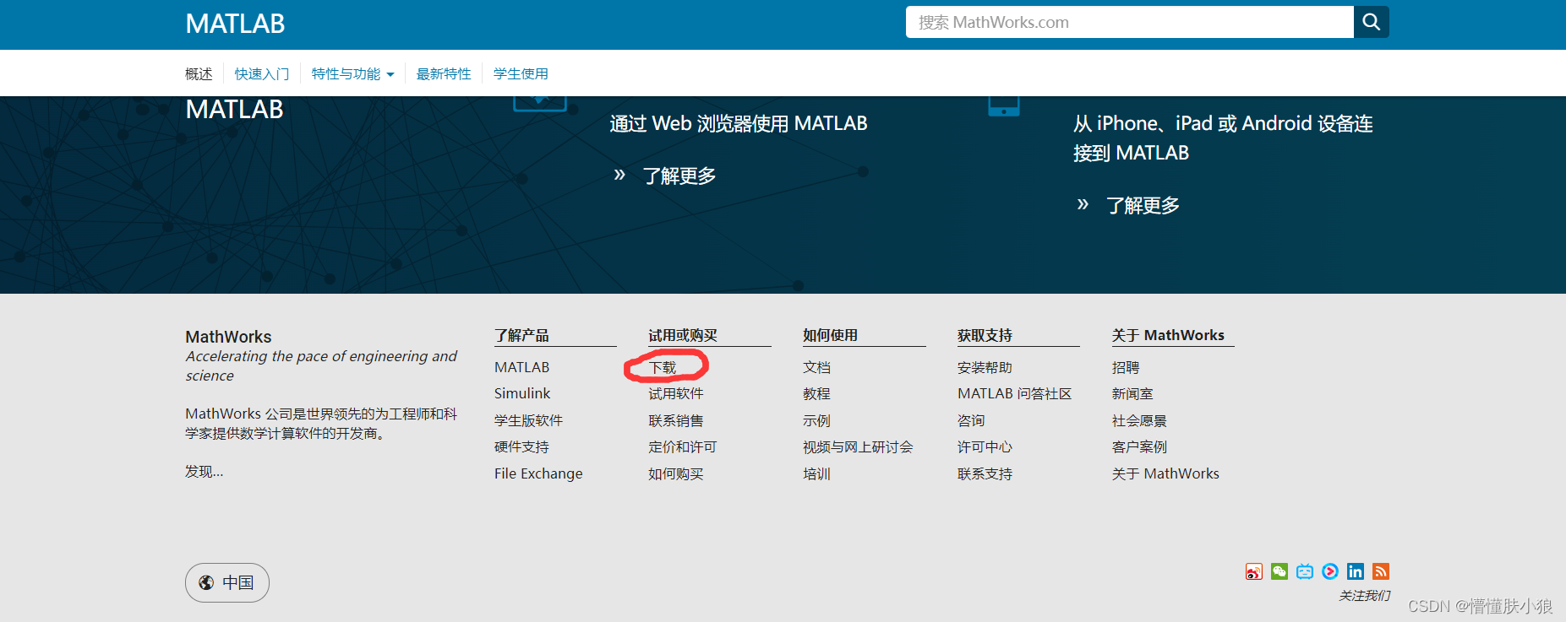Screen dimensions: 1566x622
Task: Click the search magnifier button
Action: coord(1371,22)
